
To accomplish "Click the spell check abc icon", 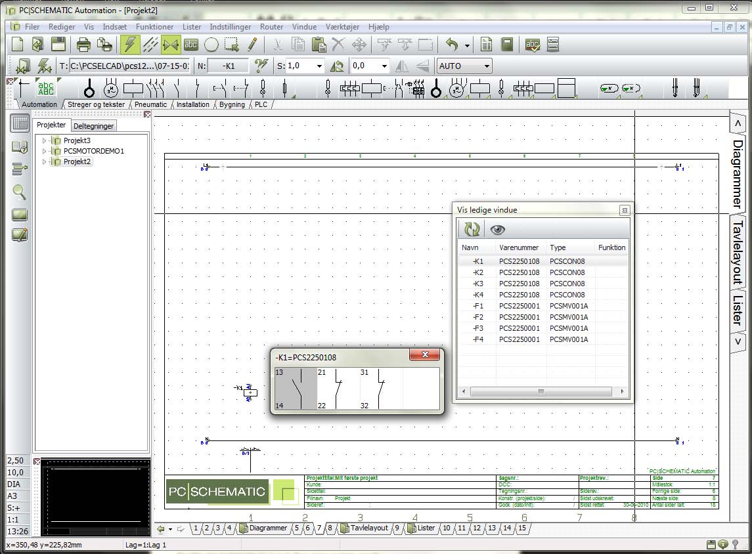I will coord(533,45).
